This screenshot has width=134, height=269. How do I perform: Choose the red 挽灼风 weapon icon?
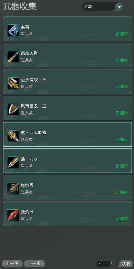pyautogui.click(x=13, y=215)
